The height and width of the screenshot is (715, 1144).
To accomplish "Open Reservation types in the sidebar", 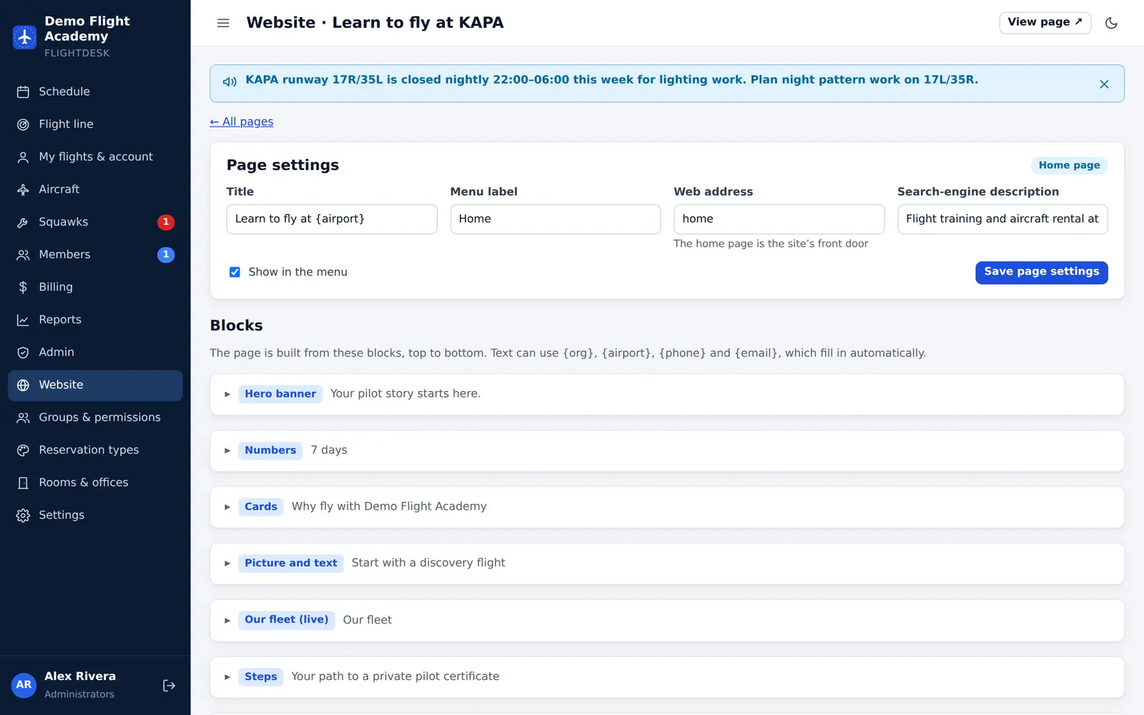I will click(95, 450).
